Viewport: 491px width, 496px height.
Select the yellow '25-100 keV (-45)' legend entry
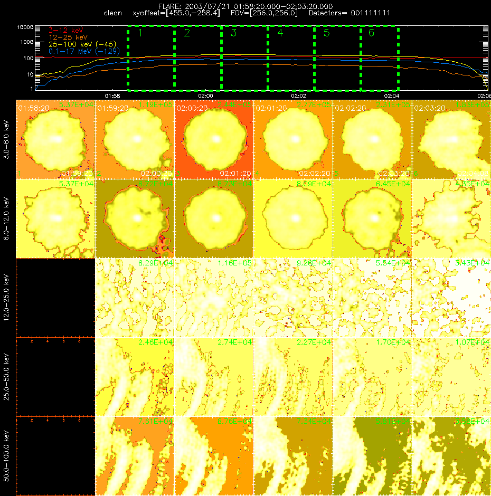82,44
